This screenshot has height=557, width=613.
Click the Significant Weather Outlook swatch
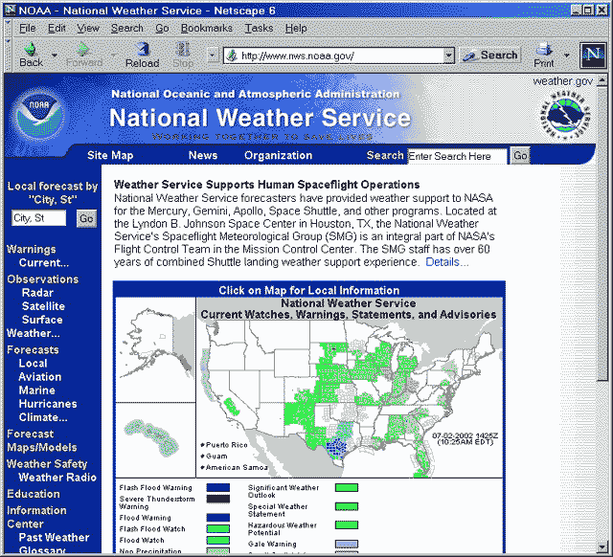point(347,487)
